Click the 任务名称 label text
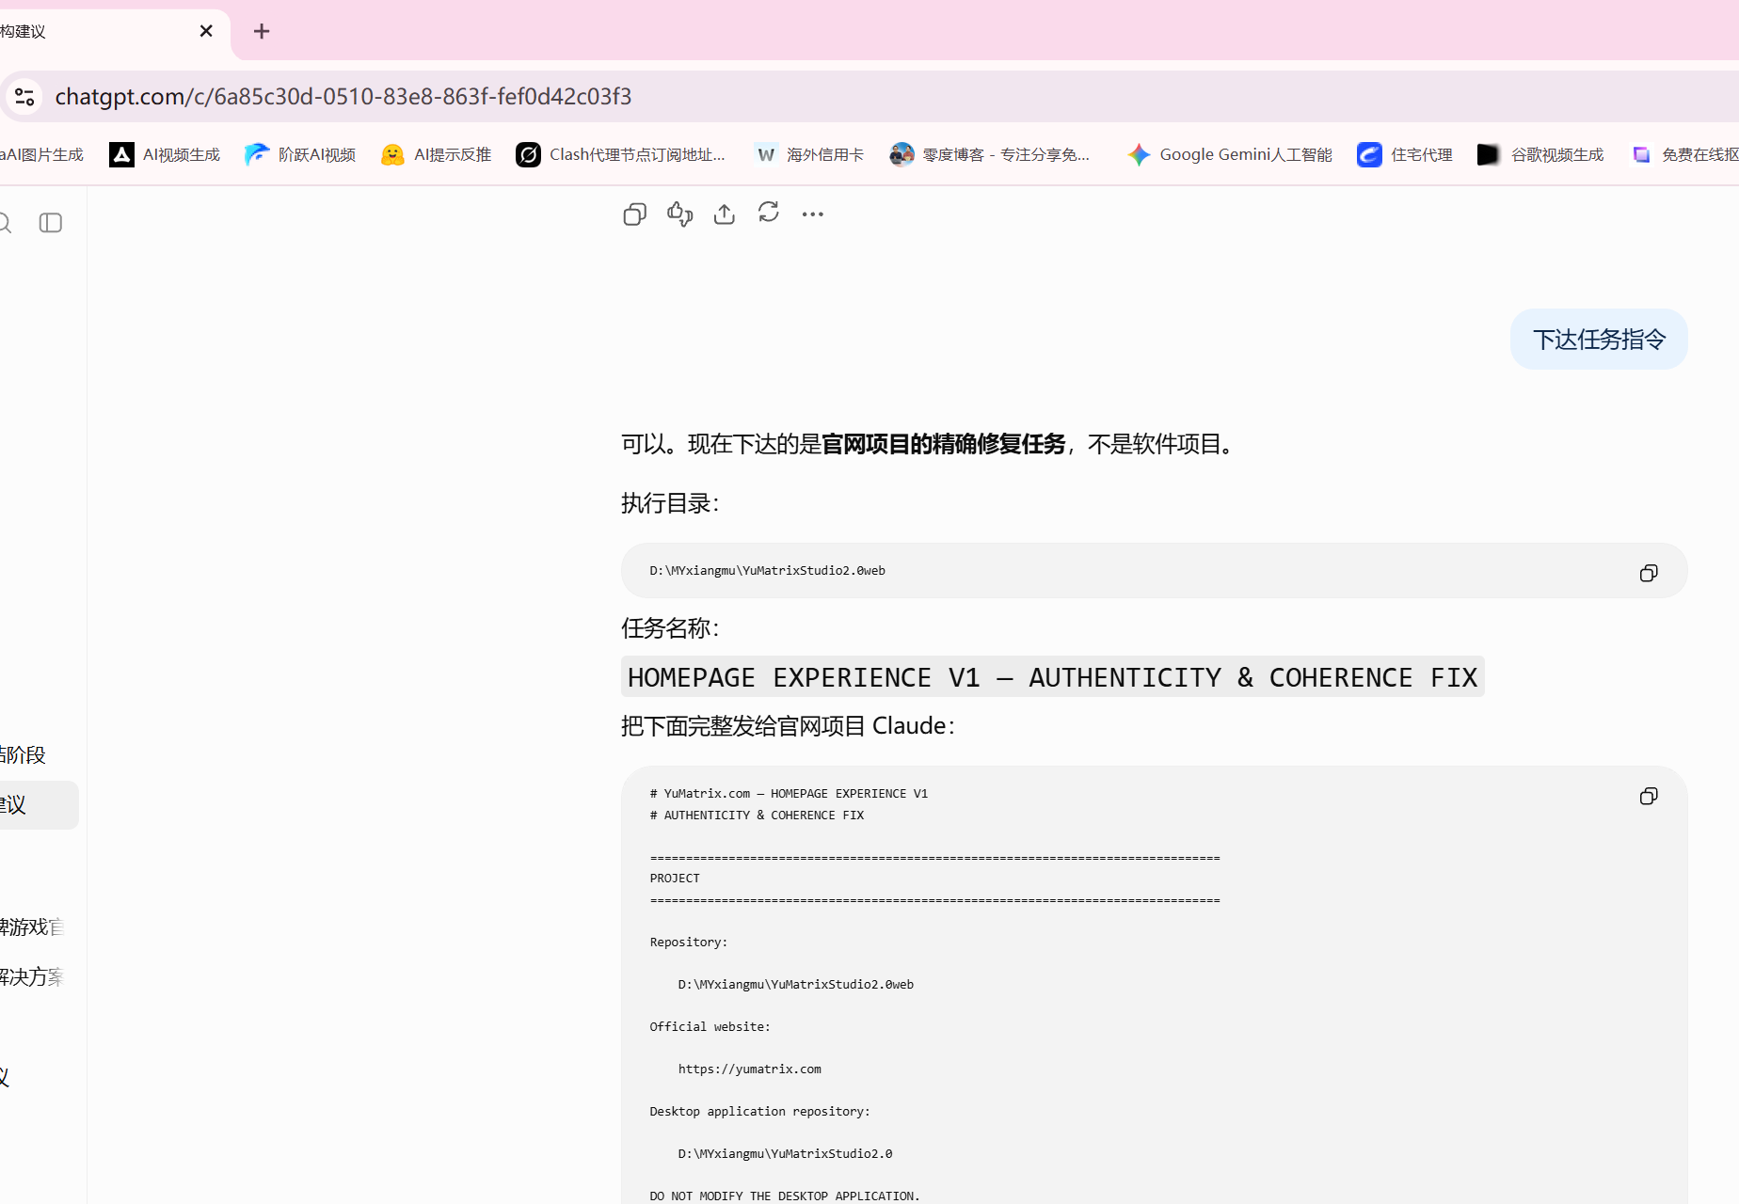Image resolution: width=1739 pixels, height=1204 pixels. [x=670, y=628]
